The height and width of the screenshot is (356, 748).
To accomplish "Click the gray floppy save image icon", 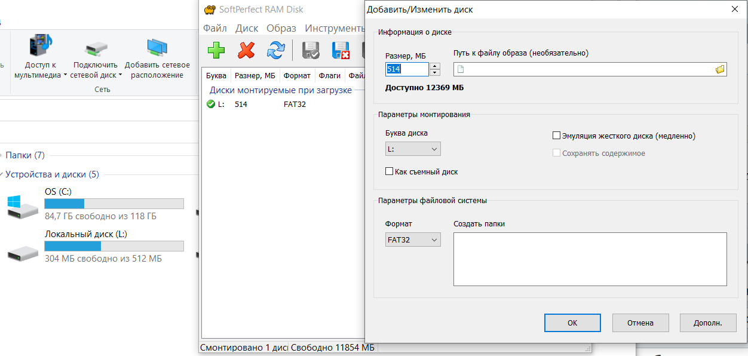I will coord(311,50).
